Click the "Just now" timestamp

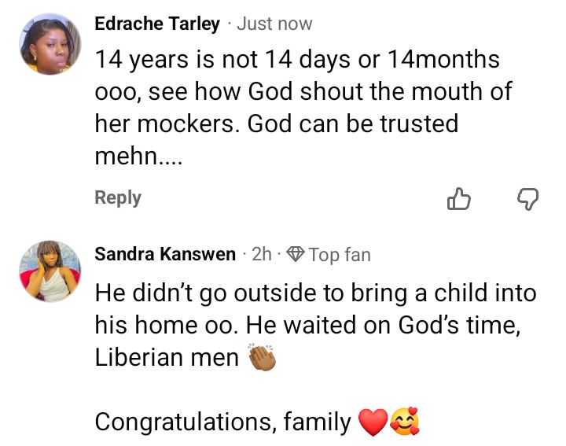point(274,24)
